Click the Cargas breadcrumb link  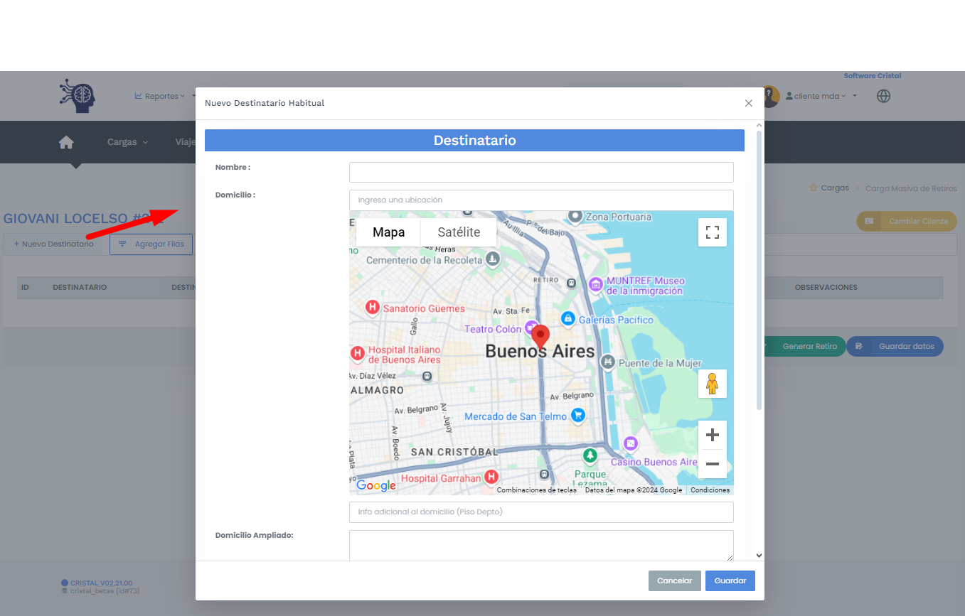835,188
